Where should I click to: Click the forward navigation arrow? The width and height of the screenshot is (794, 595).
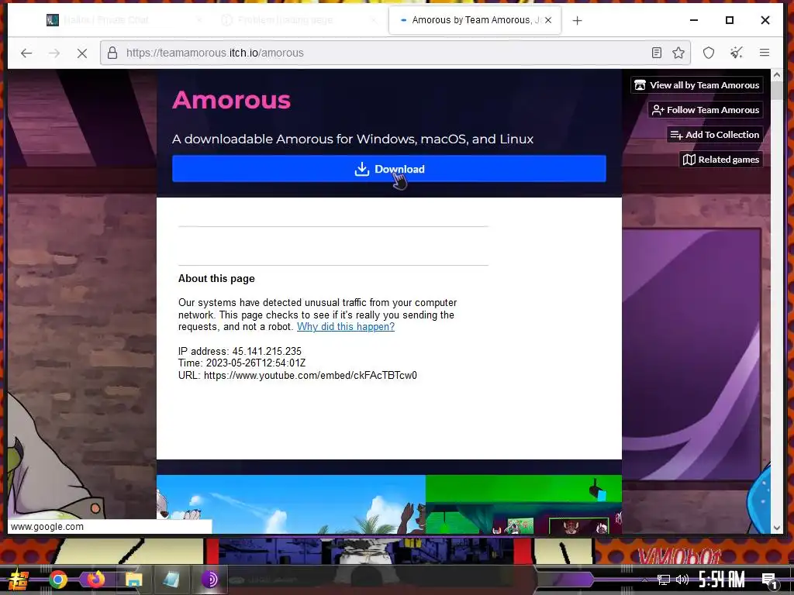[54, 53]
